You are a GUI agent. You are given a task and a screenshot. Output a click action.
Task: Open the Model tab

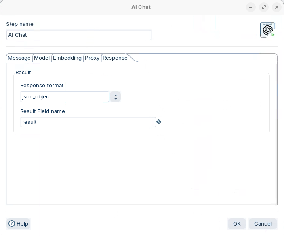[42, 58]
